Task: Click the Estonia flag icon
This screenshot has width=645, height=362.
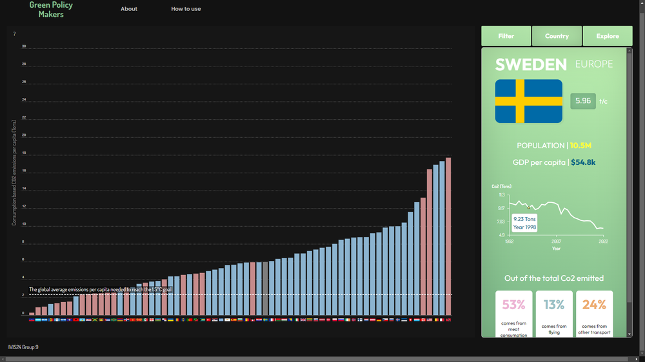Action: [x=404, y=319]
